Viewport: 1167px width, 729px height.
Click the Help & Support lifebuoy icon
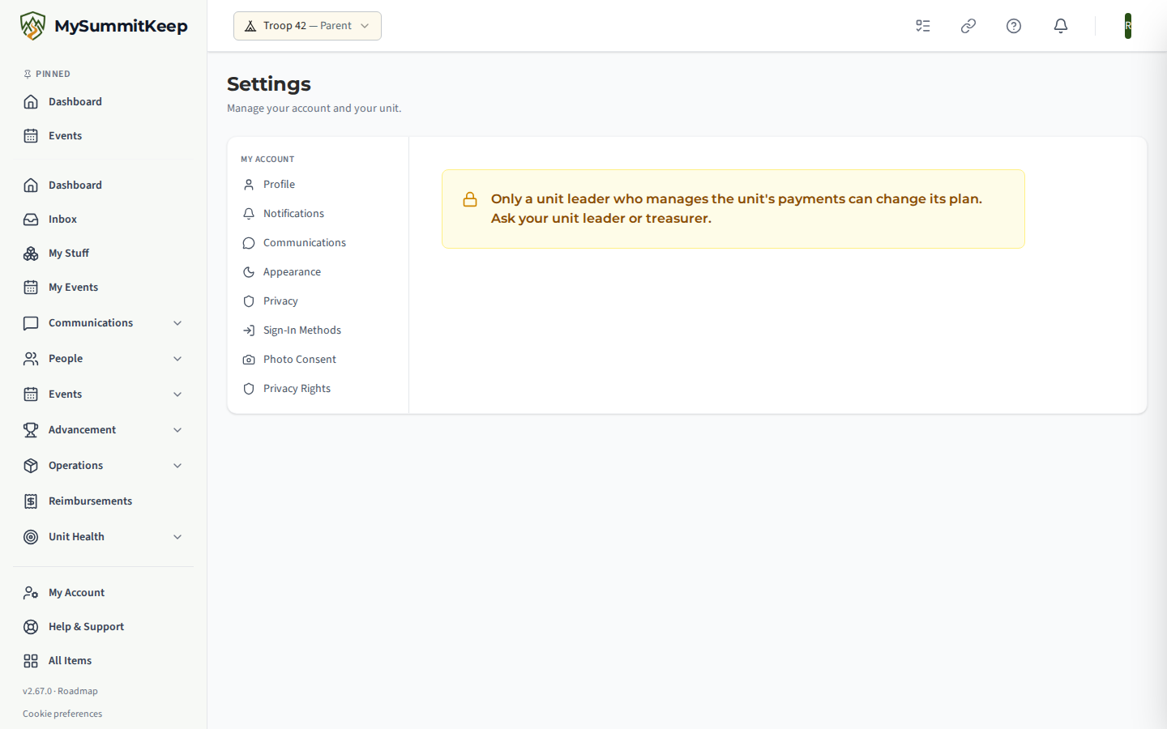(x=31, y=627)
